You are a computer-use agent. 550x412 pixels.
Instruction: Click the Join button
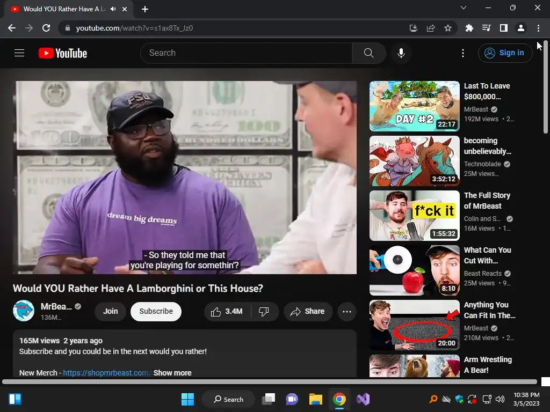(111, 311)
